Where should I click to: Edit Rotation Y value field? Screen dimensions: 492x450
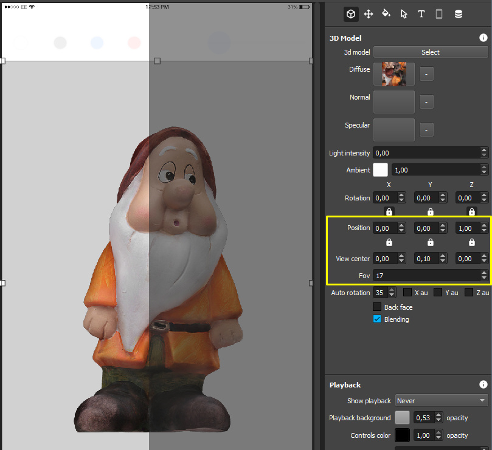(x=426, y=198)
